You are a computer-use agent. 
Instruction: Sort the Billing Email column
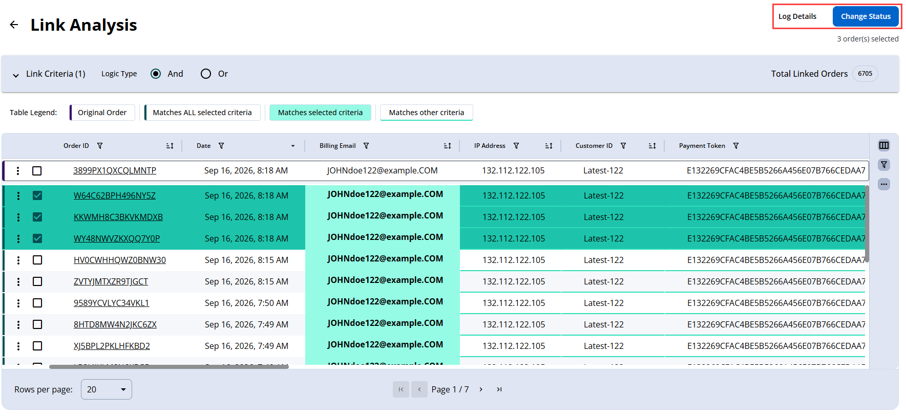[448, 146]
